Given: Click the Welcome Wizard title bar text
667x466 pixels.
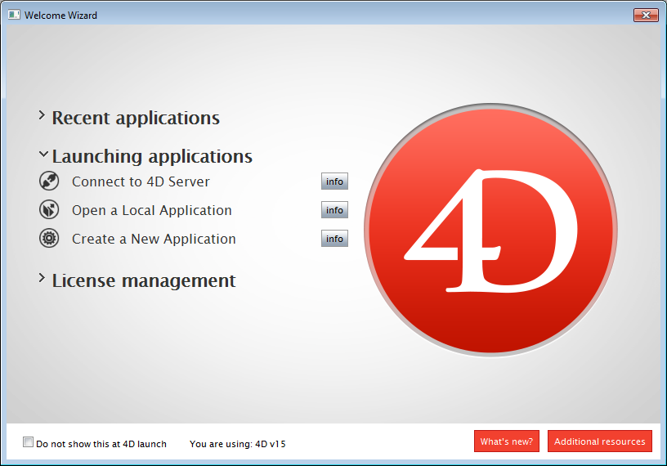Looking at the screenshot, I should [60, 15].
